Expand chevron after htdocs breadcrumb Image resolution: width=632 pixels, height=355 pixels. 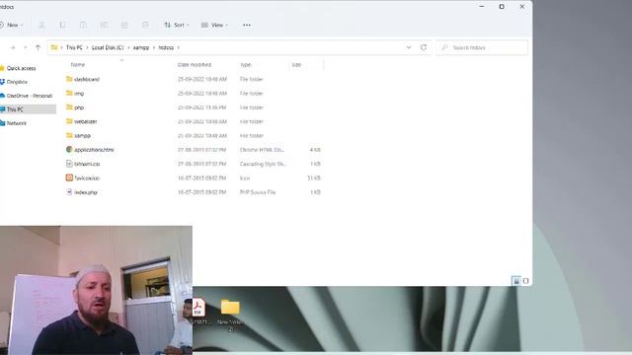point(178,47)
